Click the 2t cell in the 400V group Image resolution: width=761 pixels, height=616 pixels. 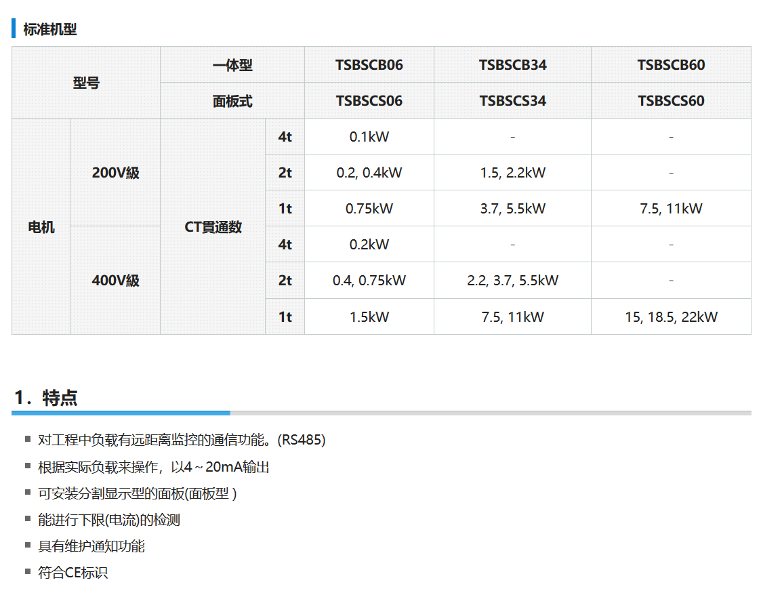click(x=285, y=280)
